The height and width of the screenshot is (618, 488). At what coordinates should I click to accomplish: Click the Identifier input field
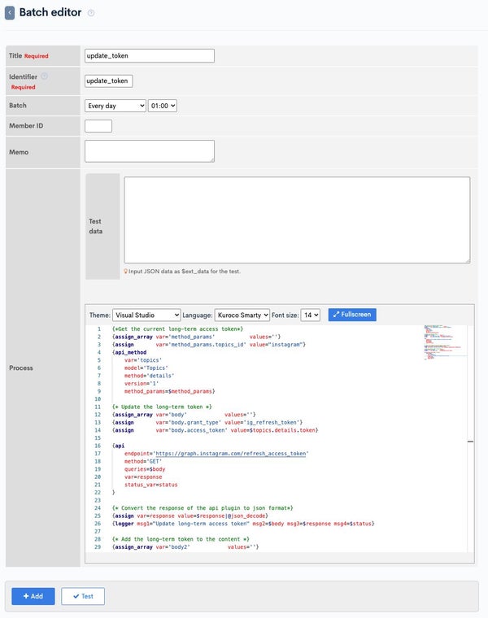108,81
